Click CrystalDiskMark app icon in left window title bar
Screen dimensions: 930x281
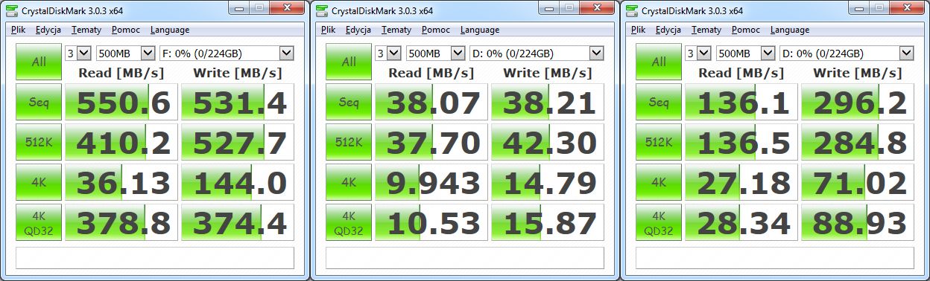11,10
